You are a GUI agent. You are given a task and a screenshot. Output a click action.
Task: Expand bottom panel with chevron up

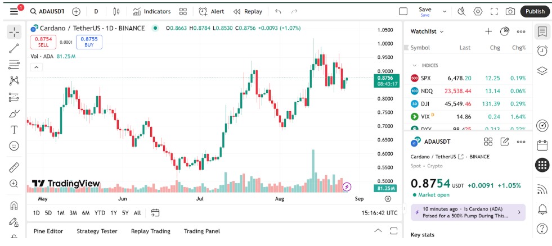pos(378,231)
